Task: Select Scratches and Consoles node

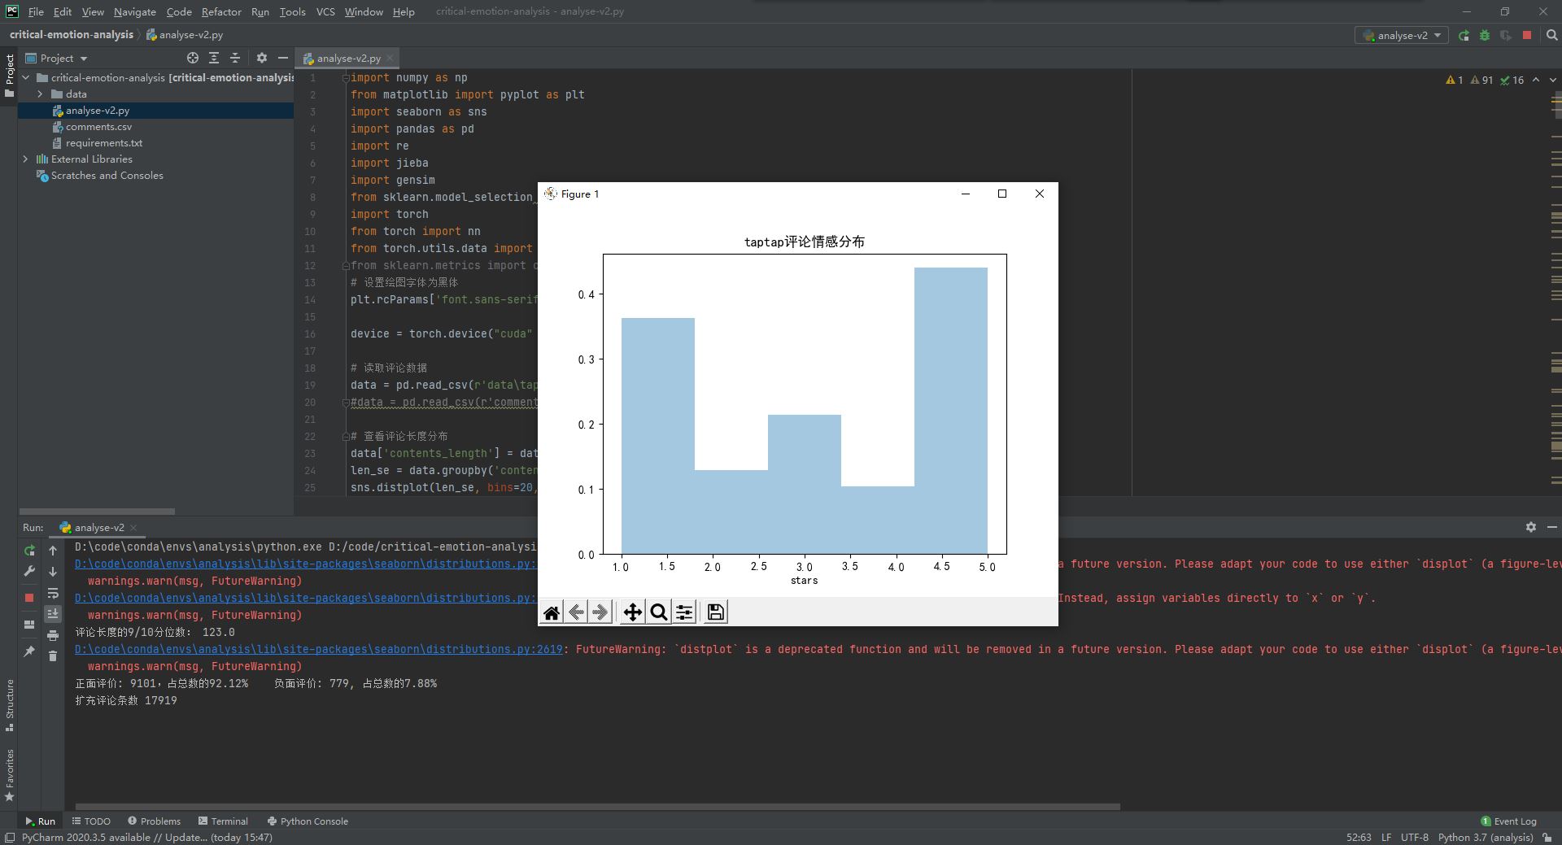Action: pyautogui.click(x=107, y=176)
